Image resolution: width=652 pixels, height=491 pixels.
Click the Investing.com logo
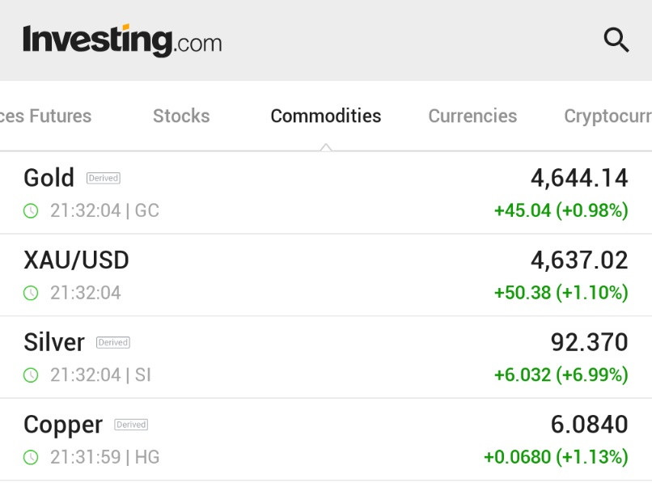click(x=122, y=40)
